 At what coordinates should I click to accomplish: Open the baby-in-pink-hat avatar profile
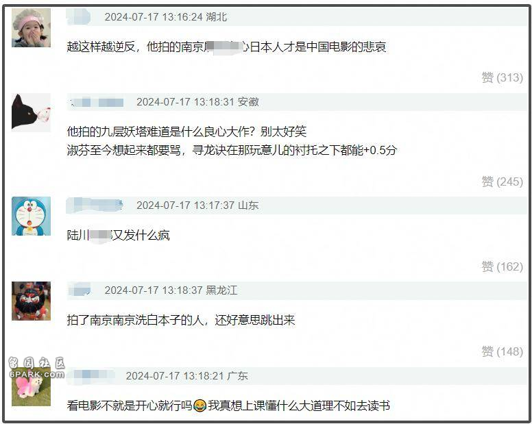click(32, 28)
